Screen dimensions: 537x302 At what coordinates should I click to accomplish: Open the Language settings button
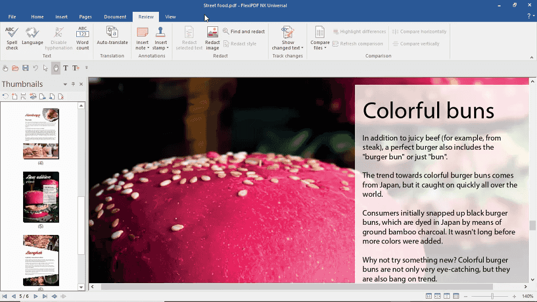[32, 36]
